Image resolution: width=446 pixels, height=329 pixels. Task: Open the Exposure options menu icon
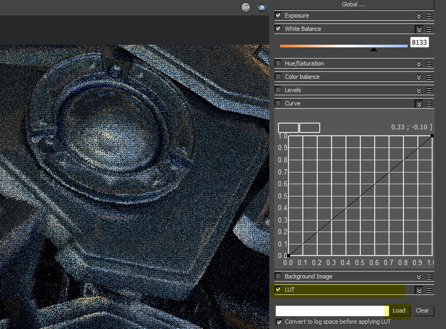429,16
